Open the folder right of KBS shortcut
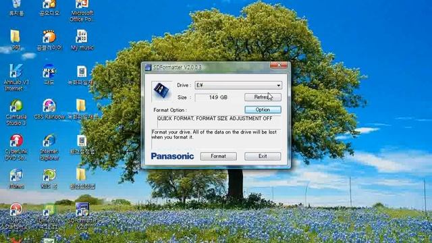 point(82,178)
